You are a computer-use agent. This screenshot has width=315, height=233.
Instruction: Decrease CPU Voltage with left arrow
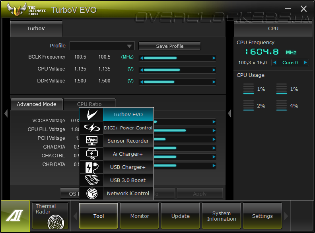coord(142,70)
